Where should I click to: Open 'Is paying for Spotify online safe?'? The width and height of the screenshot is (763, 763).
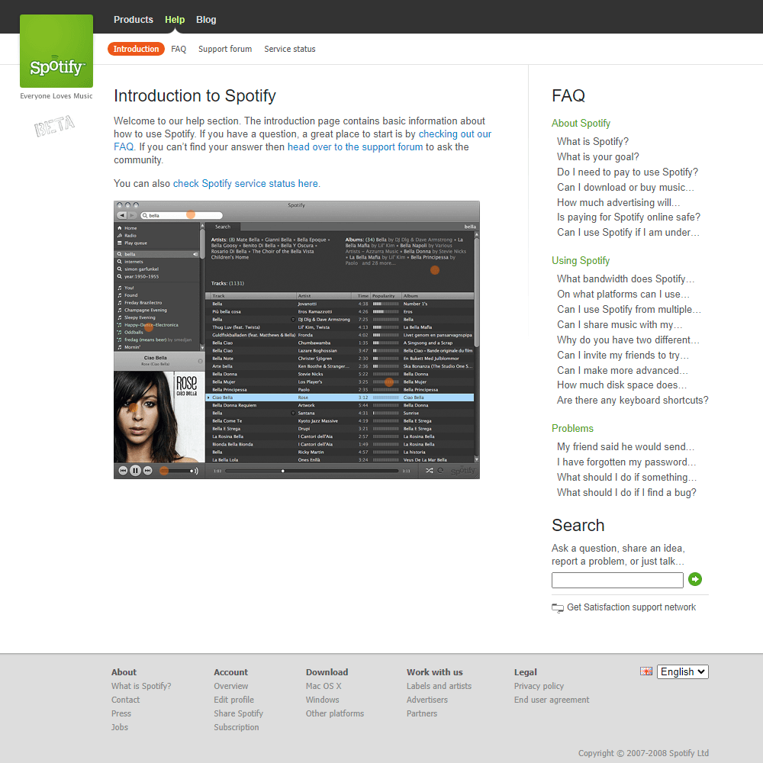(629, 217)
